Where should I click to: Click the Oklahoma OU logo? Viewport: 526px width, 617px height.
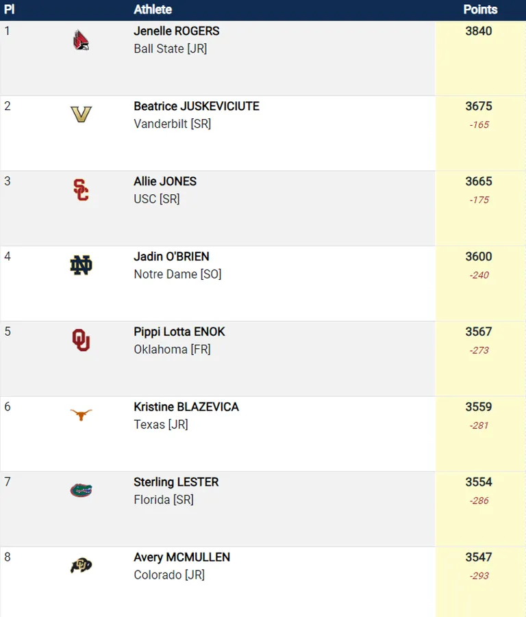click(x=82, y=340)
